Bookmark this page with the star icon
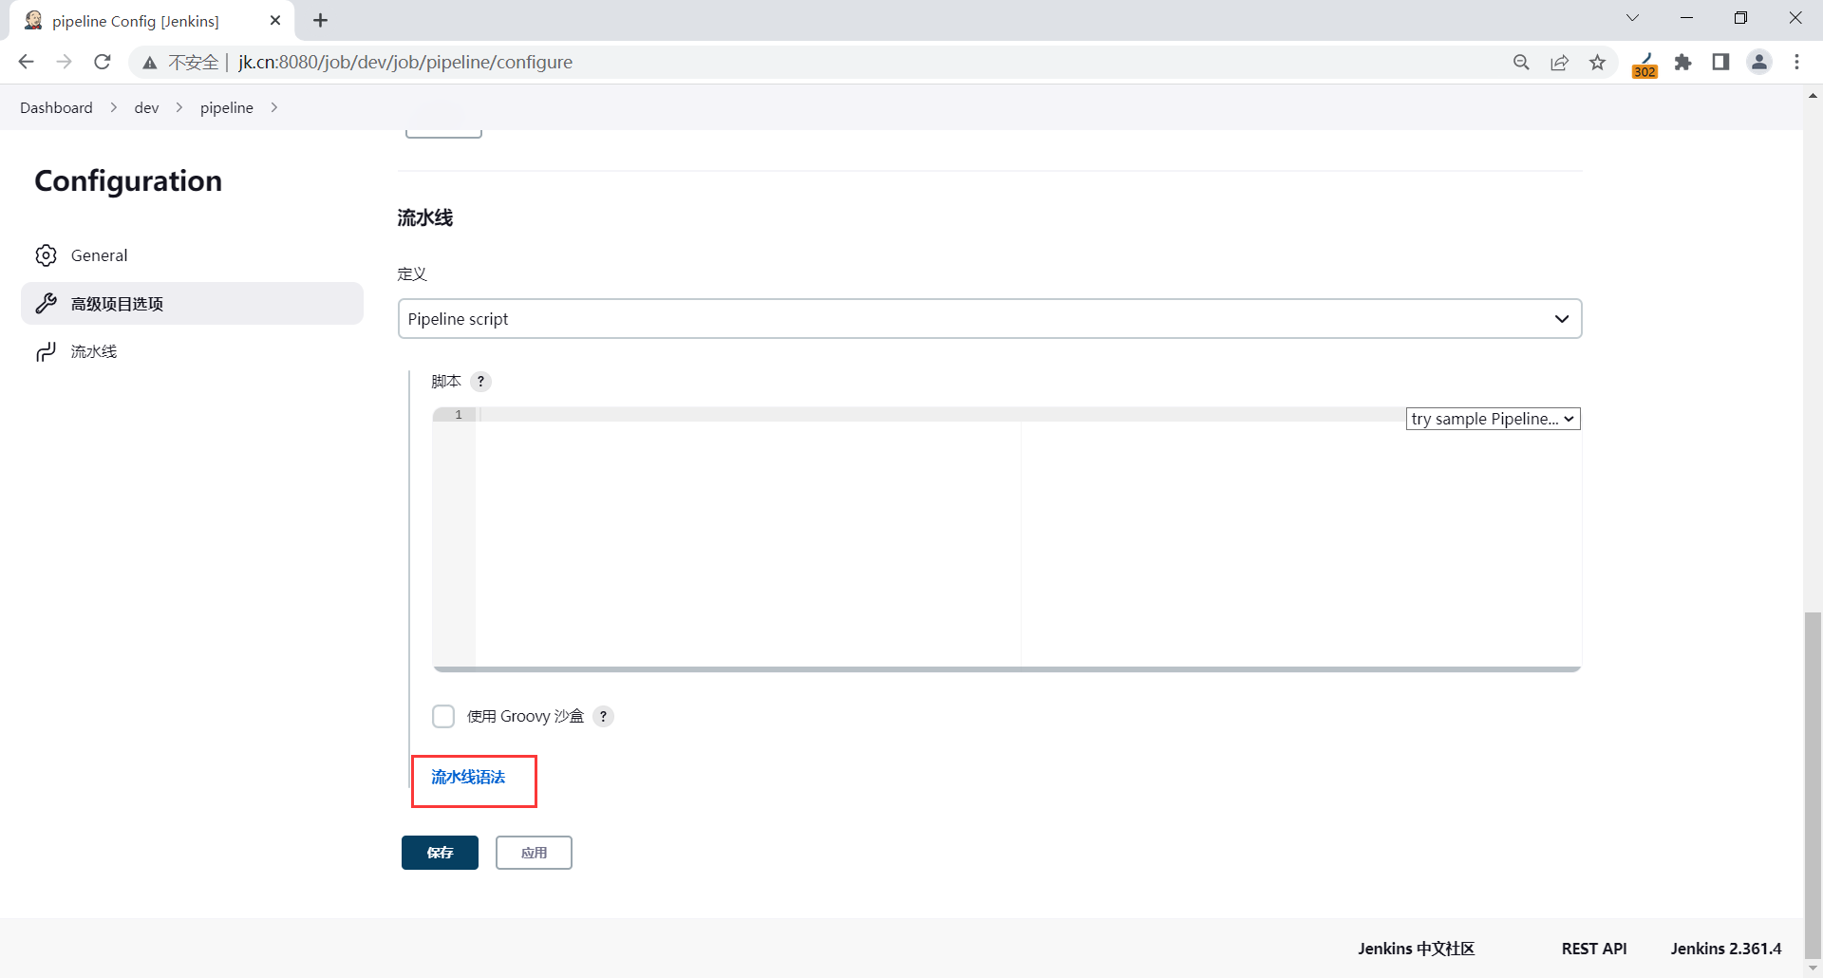The height and width of the screenshot is (978, 1823). (x=1598, y=63)
